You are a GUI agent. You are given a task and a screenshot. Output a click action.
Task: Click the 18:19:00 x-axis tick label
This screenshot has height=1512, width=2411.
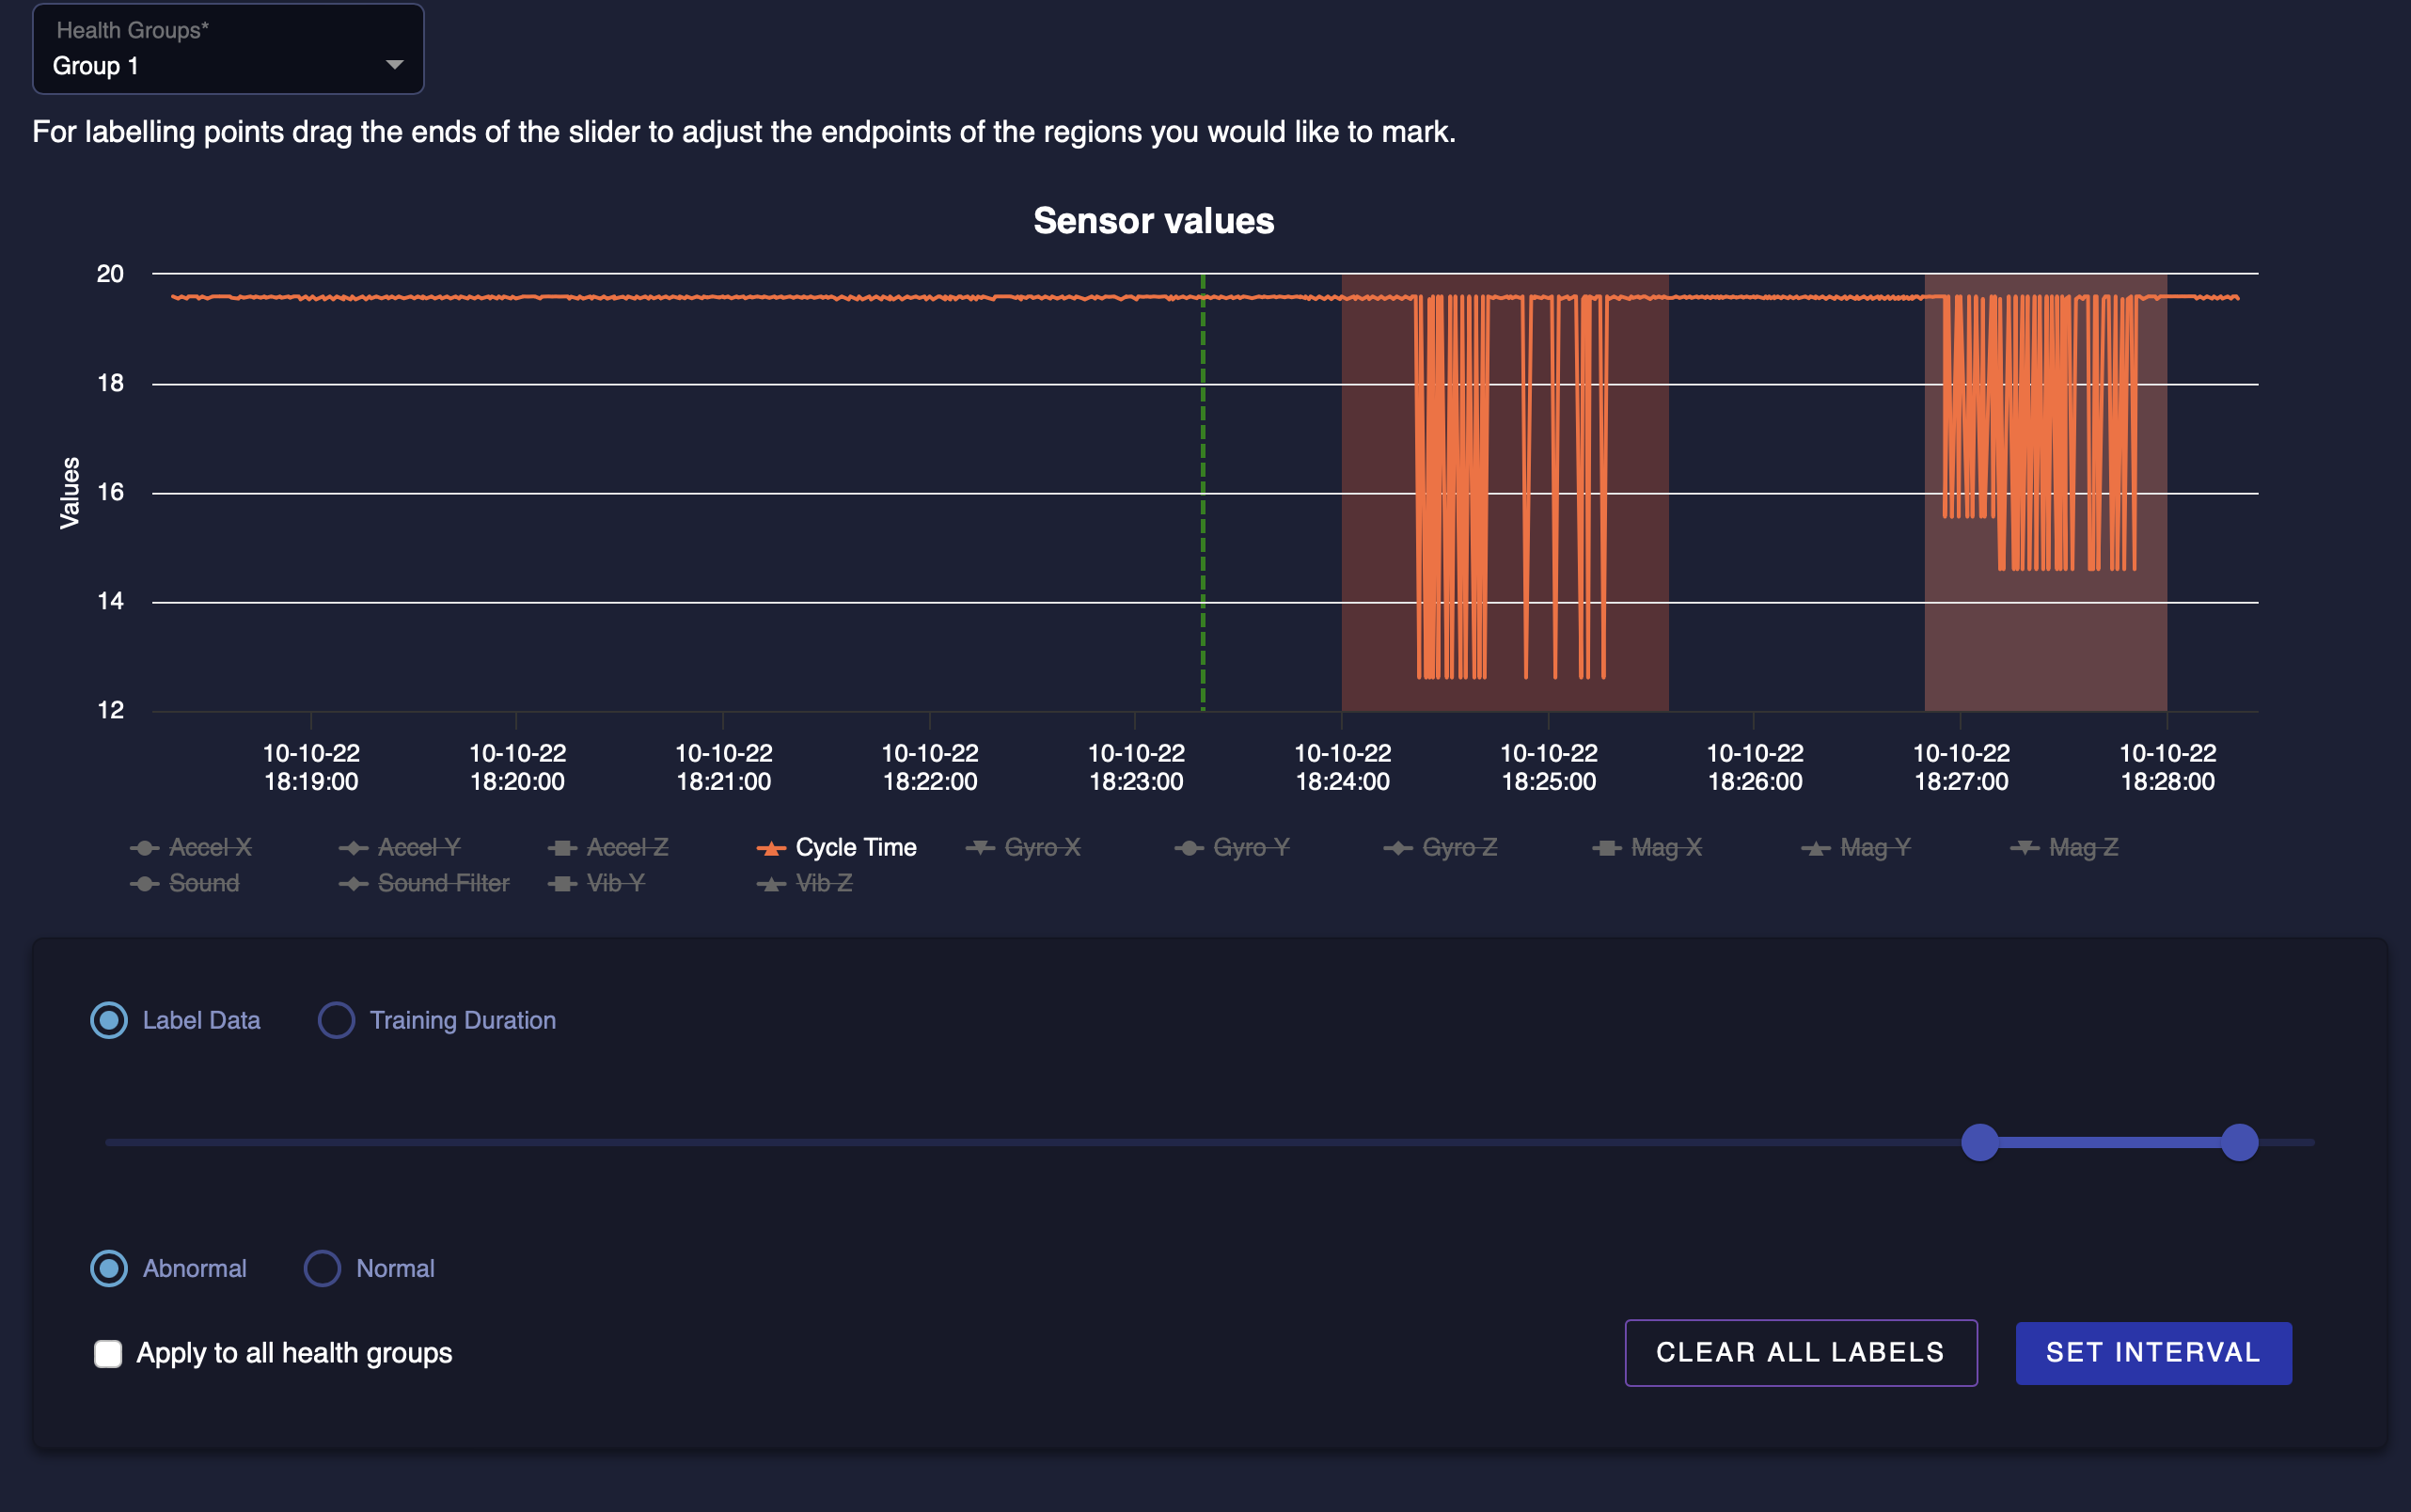pyautogui.click(x=311, y=767)
